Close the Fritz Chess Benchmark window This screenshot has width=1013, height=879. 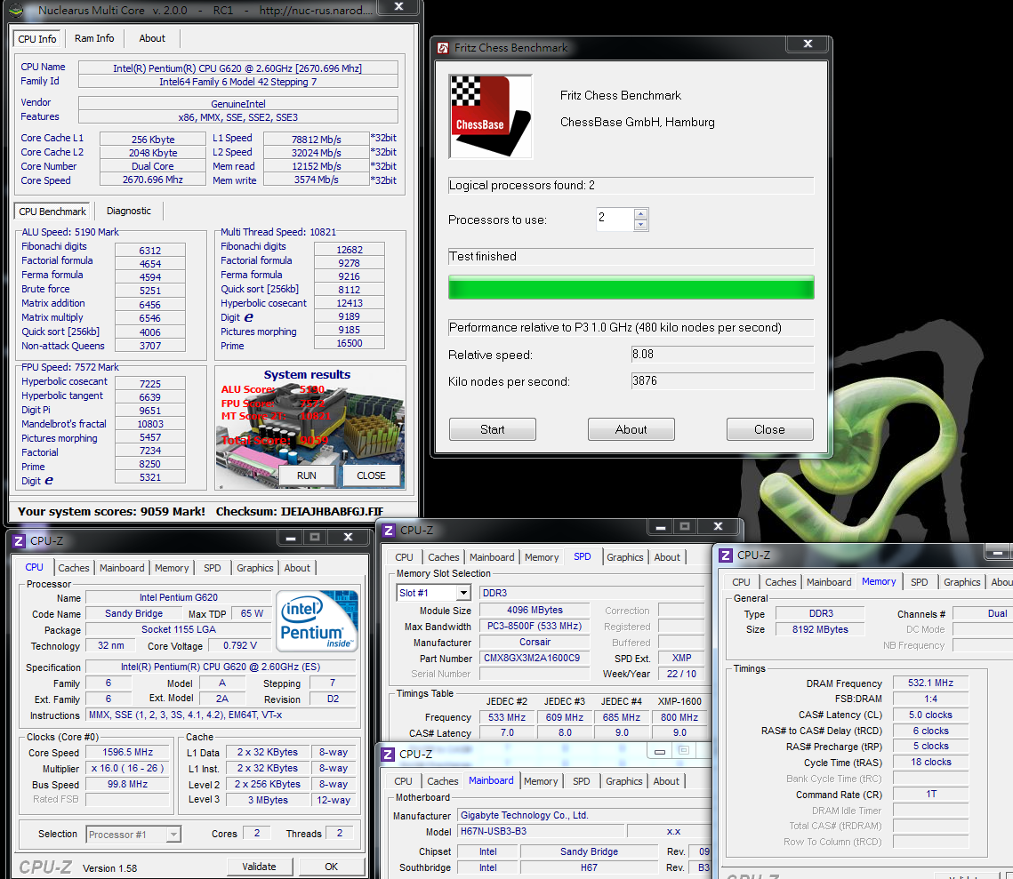tap(808, 44)
